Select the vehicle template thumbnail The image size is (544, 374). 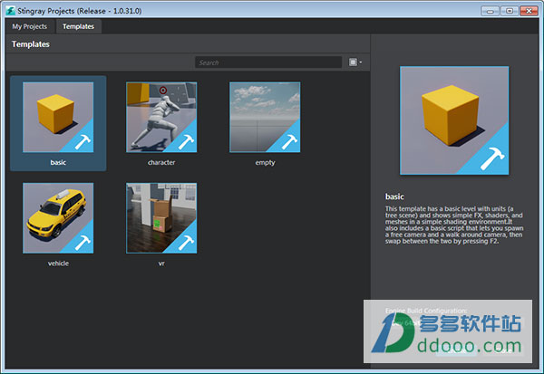coord(58,218)
